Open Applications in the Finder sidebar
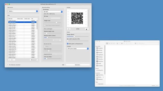163x91 pixels. [100, 55]
